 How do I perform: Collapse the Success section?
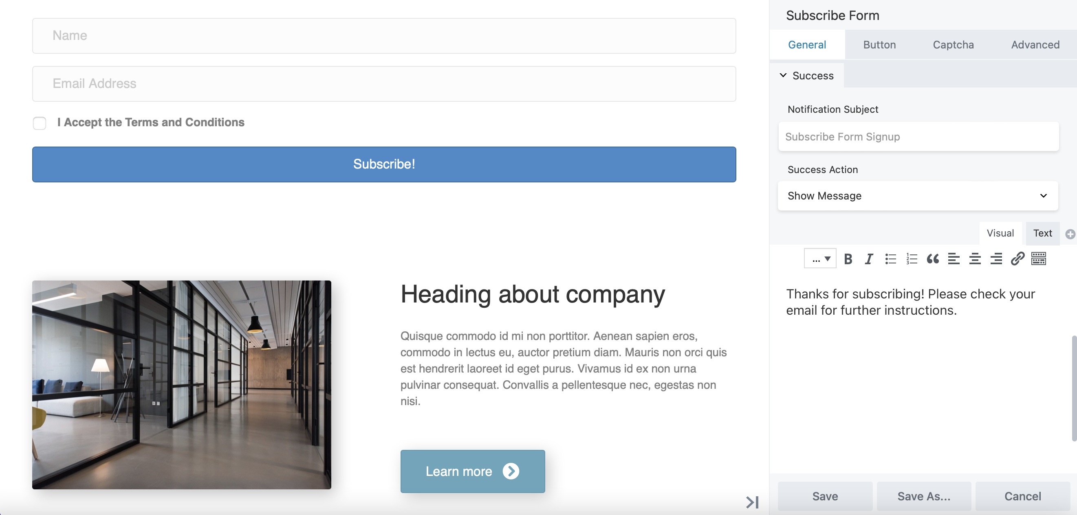point(783,76)
